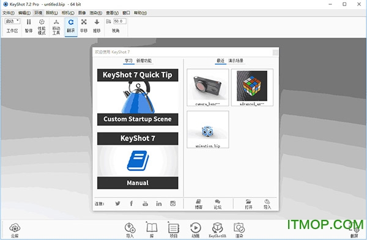Viewport: 367px width, 240px height.
Task: Open the File menu
Action: pyautogui.click(x=9, y=13)
